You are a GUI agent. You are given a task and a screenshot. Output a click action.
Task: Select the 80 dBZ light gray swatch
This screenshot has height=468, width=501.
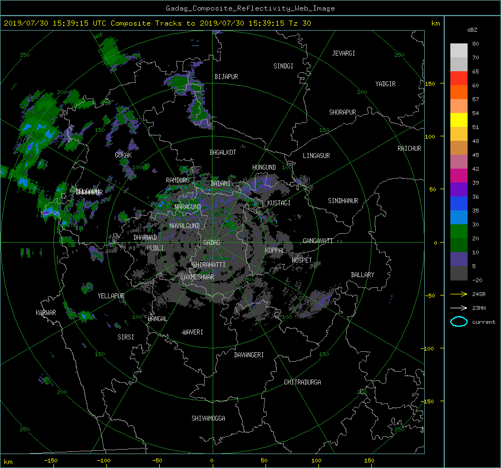(459, 50)
